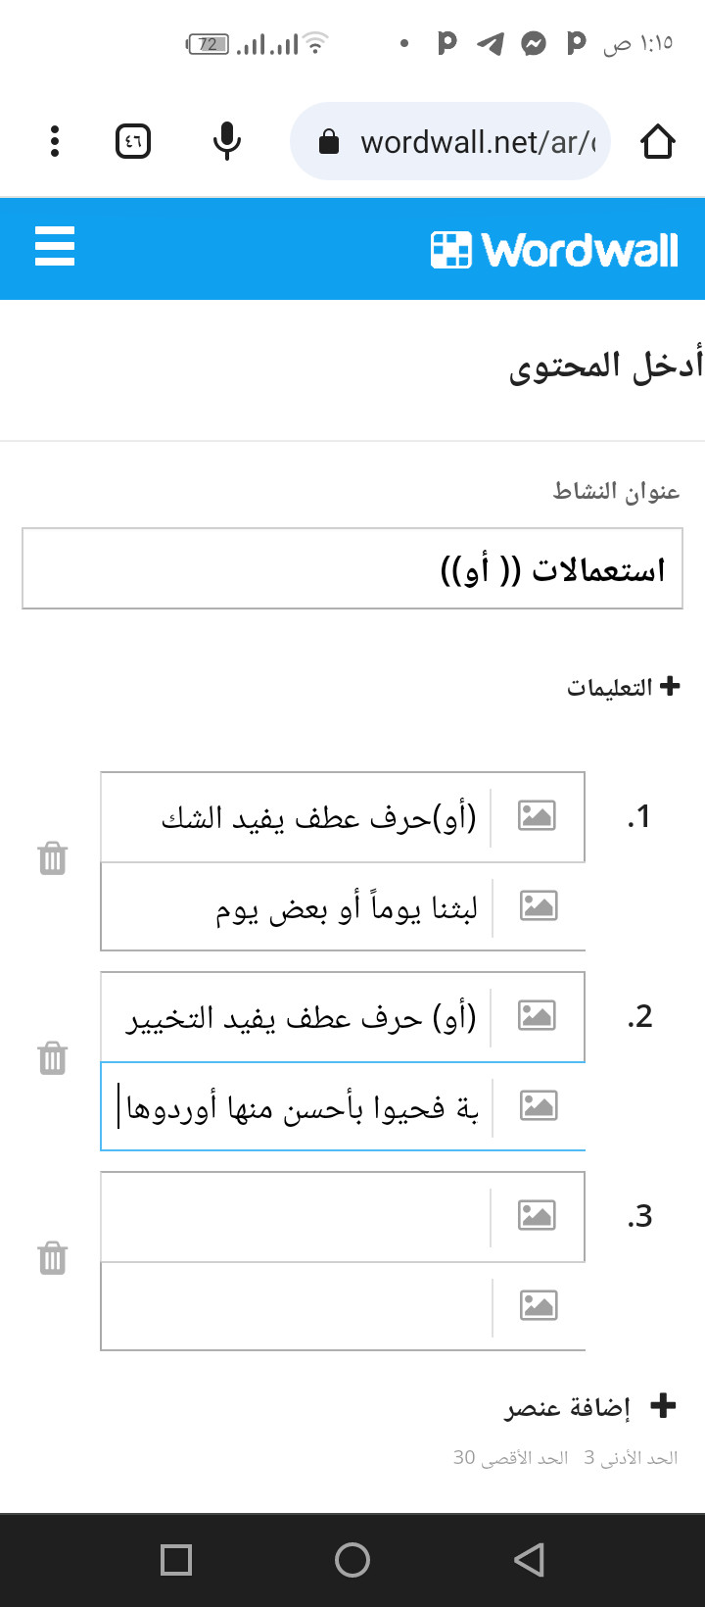Image resolution: width=705 pixels, height=1607 pixels.
Task: Add image to item 2 question
Action: [x=537, y=1015]
